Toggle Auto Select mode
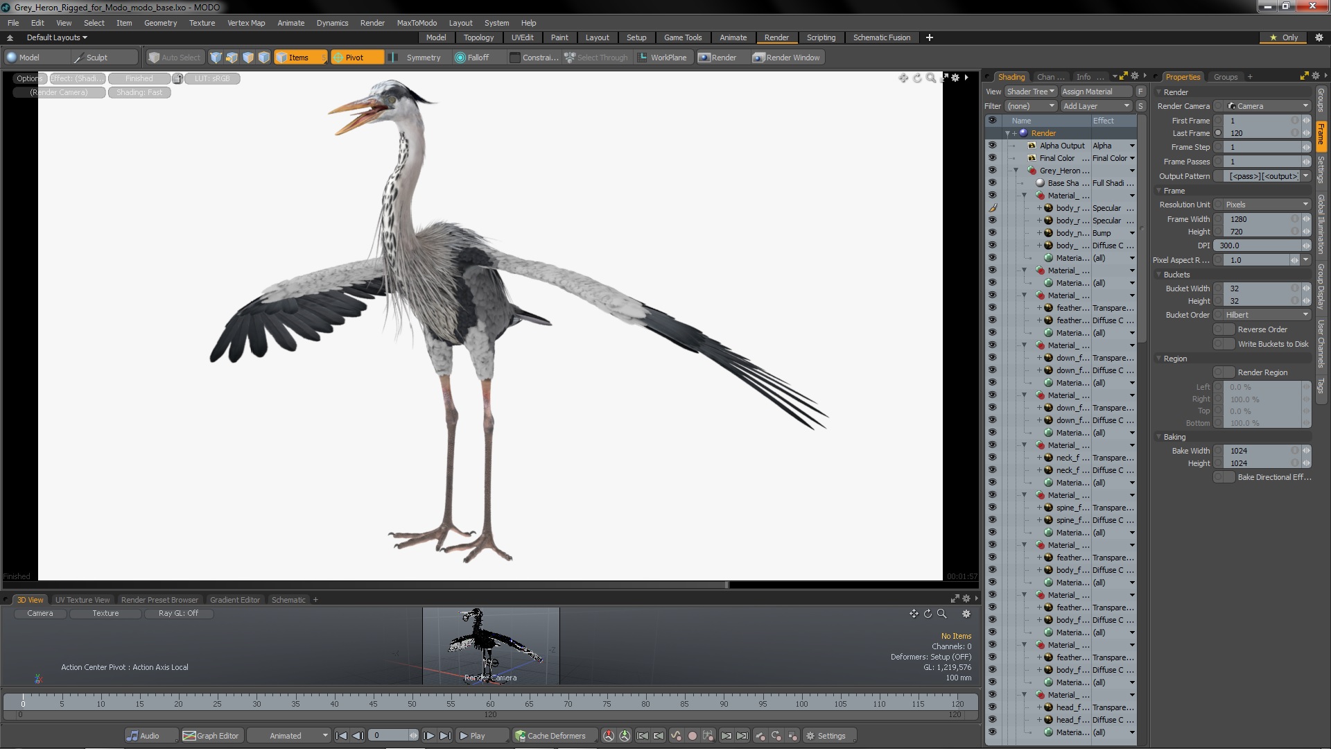 [175, 58]
